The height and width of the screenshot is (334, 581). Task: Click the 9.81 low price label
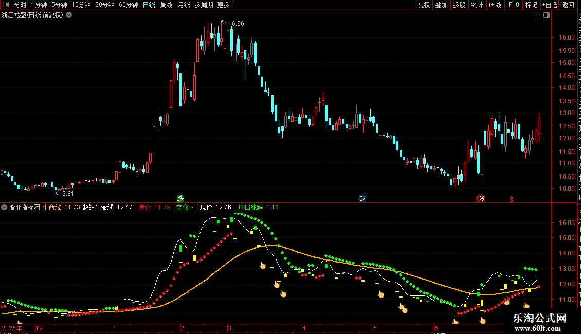pyautogui.click(x=68, y=194)
